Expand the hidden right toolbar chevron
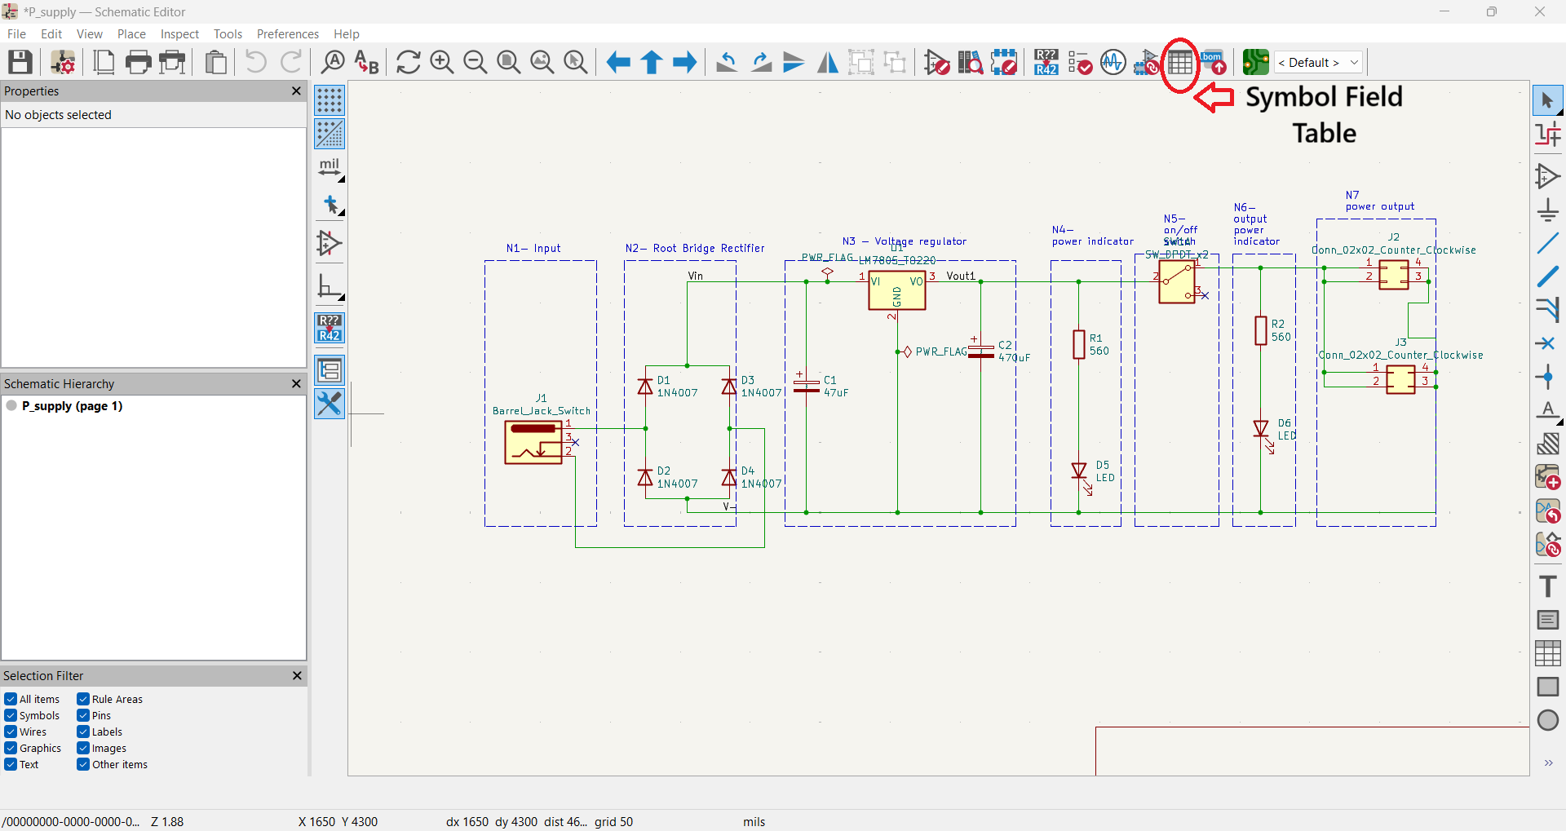 pyautogui.click(x=1548, y=763)
